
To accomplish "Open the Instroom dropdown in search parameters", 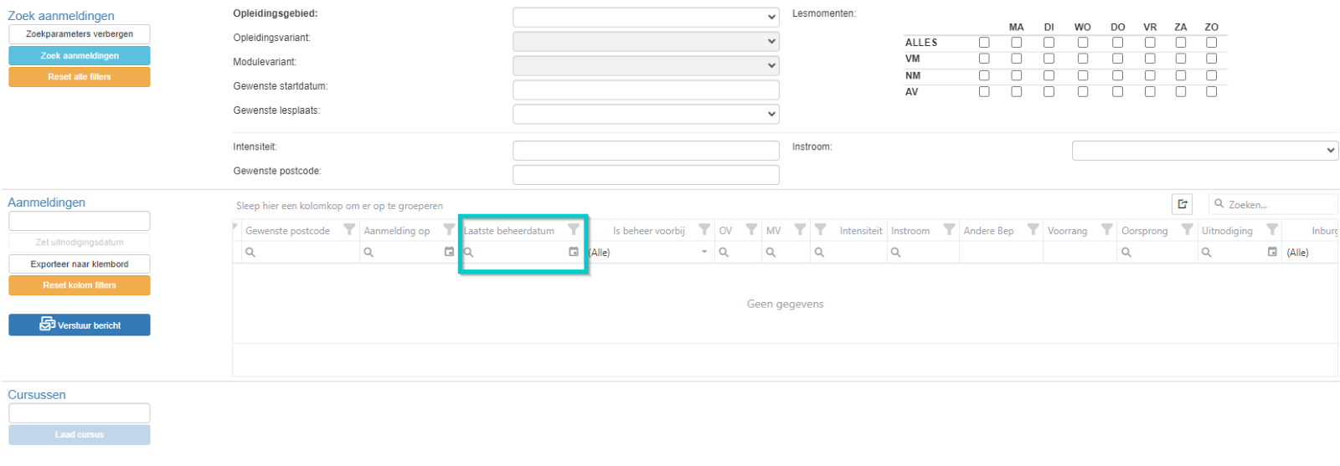I will click(1205, 151).
